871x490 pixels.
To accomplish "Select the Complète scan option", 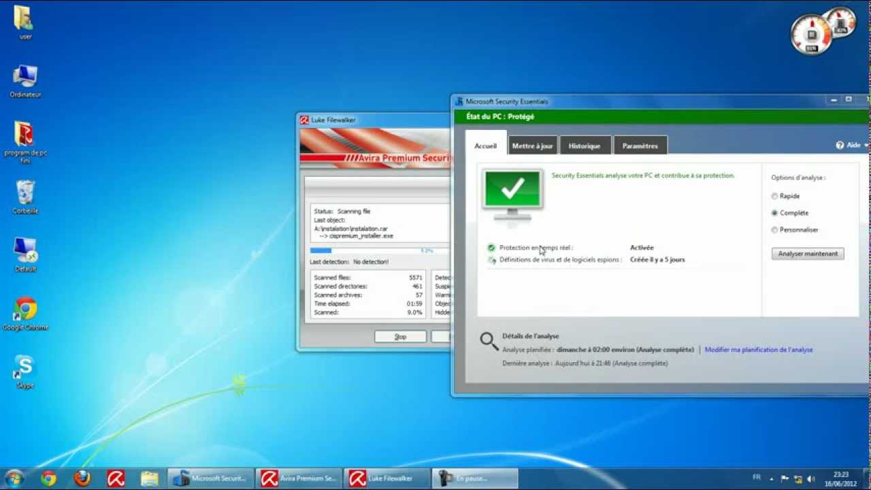I will (x=774, y=213).
